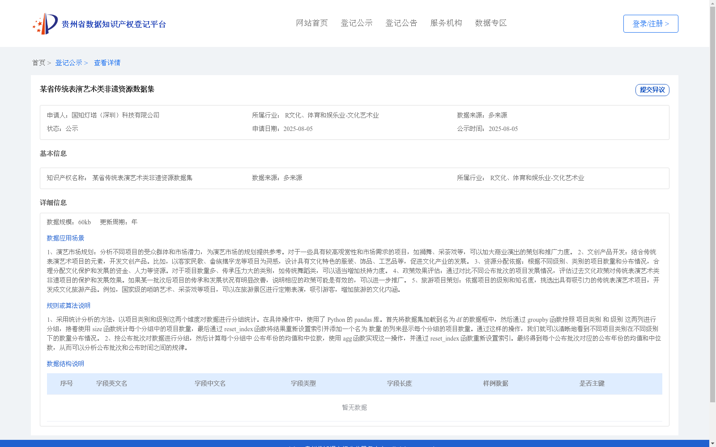Click the 样例数据 column header
This screenshot has height=447, width=716.
point(496,384)
